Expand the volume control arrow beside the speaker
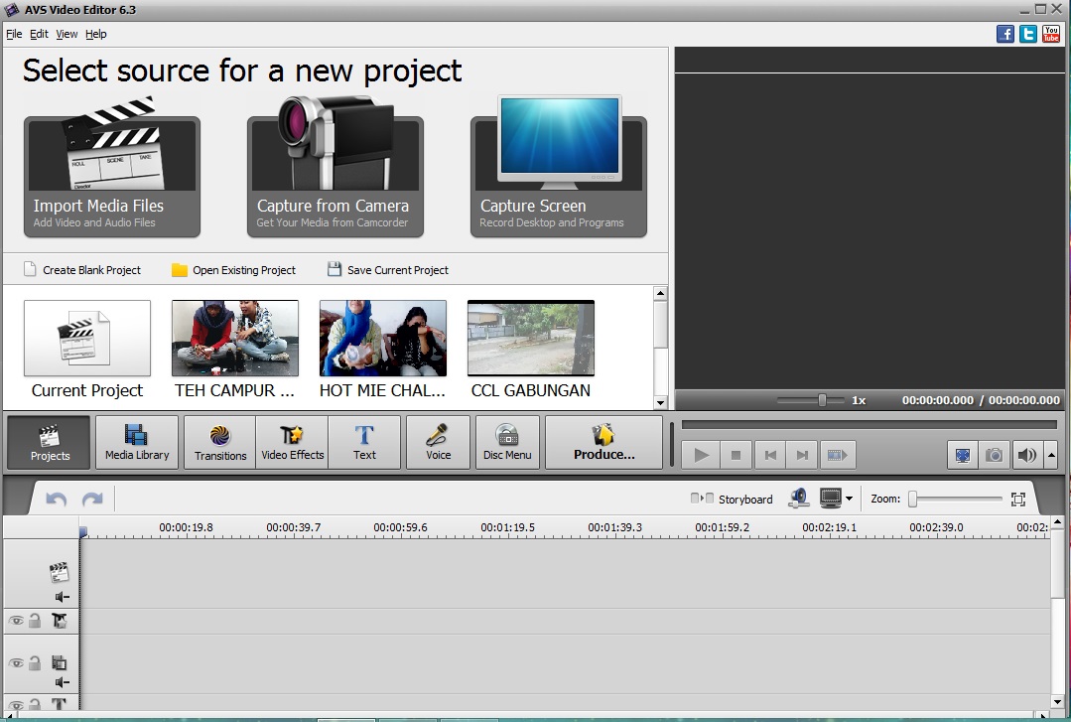 click(x=1050, y=455)
